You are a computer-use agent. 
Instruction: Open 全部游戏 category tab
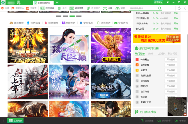click(121, 23)
